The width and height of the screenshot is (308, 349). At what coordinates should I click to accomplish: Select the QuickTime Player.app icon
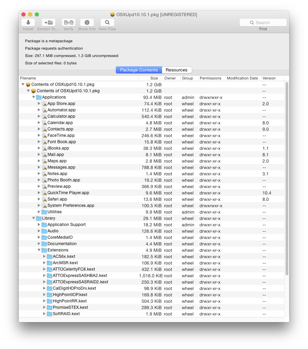pos(44,193)
